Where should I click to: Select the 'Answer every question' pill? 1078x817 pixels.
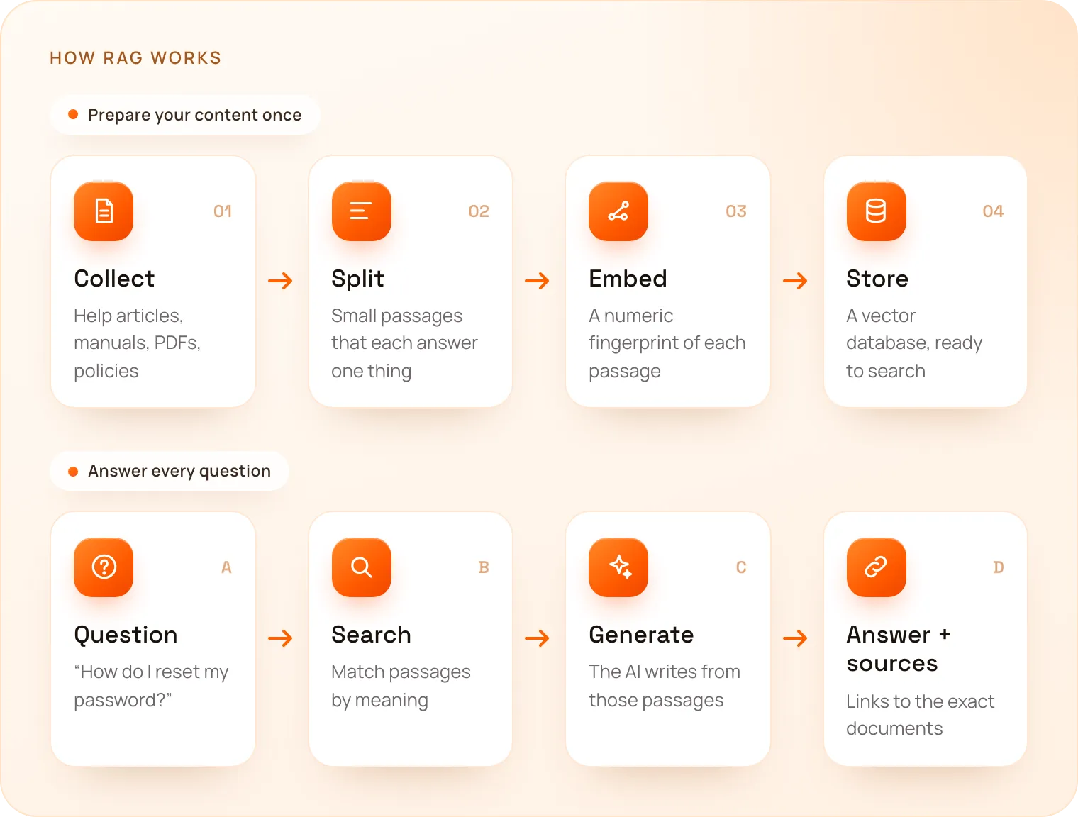(x=170, y=471)
